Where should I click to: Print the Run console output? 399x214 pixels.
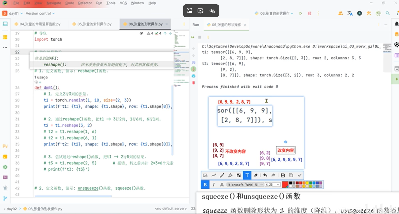pos(193,76)
